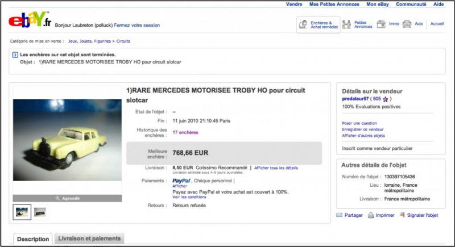455x247 pixels.
Task: Open the Auto text link
Action: pyautogui.click(x=419, y=24)
